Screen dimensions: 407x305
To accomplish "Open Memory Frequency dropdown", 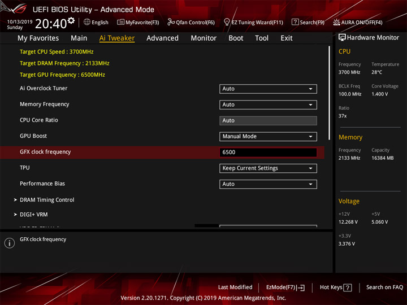I will pyautogui.click(x=268, y=104).
